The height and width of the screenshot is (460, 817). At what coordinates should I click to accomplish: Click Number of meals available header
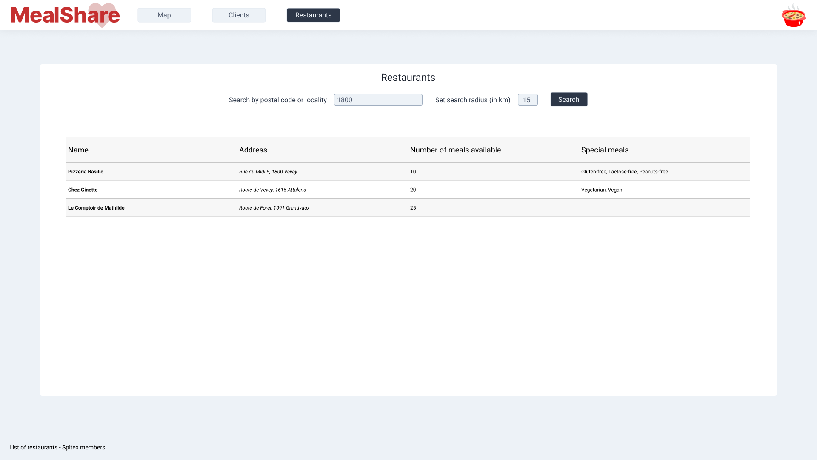click(455, 150)
